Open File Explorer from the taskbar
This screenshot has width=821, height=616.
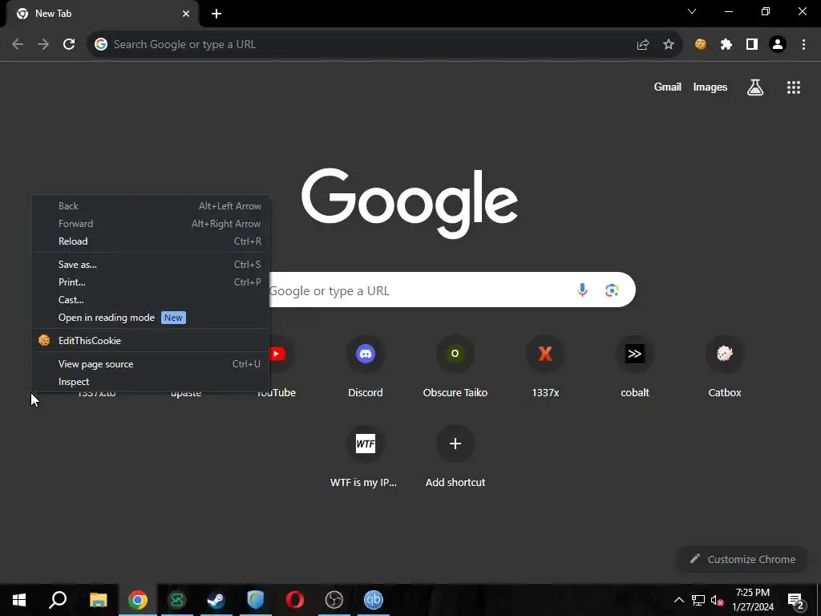tap(98, 600)
